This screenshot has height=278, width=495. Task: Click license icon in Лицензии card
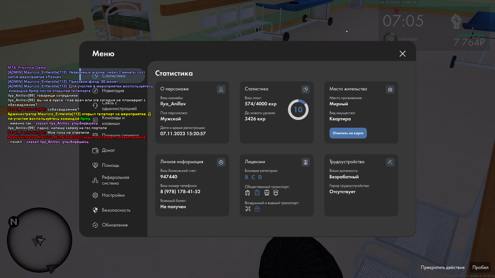(306, 163)
